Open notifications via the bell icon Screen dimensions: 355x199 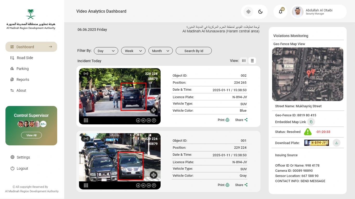pos(280,12)
